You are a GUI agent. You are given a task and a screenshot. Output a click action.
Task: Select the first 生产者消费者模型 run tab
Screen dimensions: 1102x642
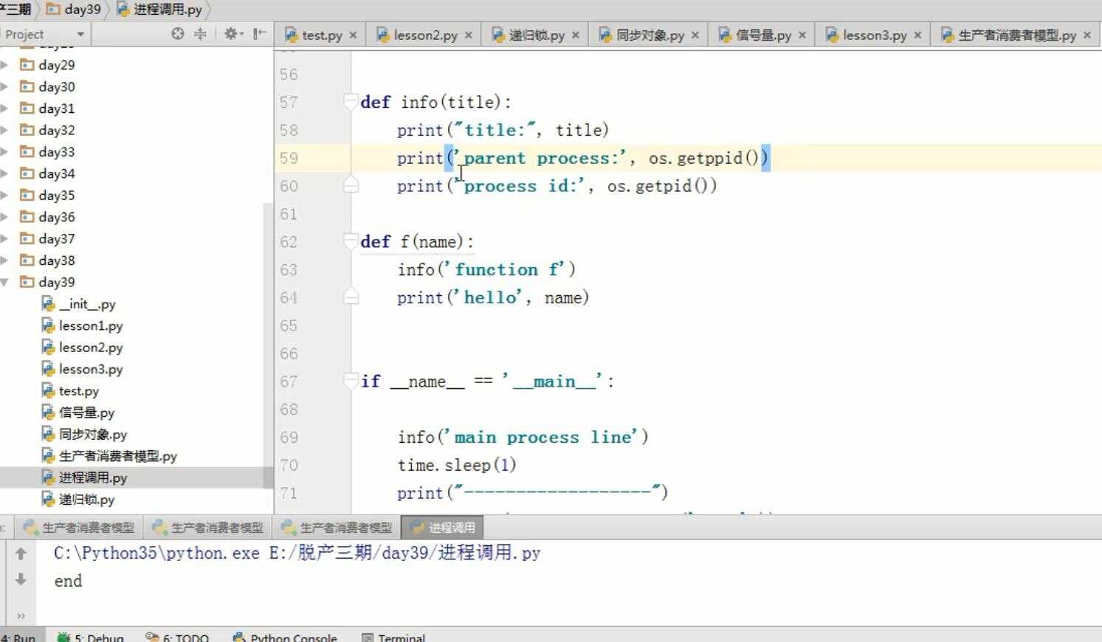coord(79,528)
